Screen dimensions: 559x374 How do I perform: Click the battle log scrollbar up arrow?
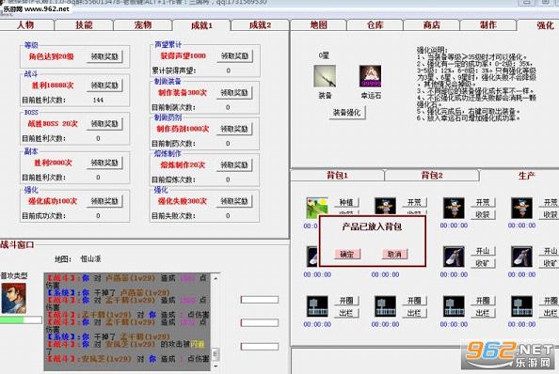pos(216,278)
